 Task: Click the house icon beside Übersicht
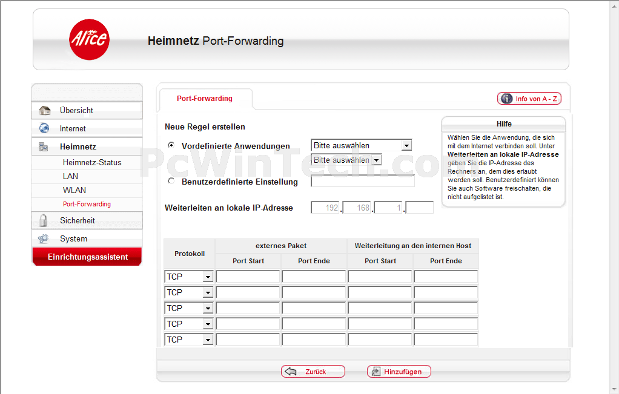click(44, 111)
